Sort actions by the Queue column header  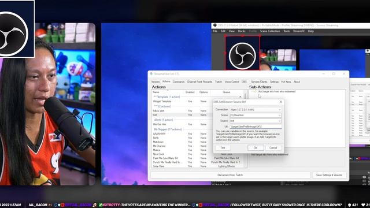click(x=226, y=92)
